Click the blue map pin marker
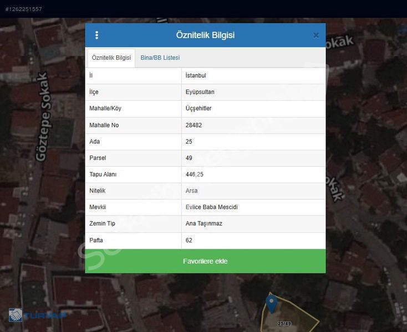The width and height of the screenshot is (407, 332). point(271,304)
